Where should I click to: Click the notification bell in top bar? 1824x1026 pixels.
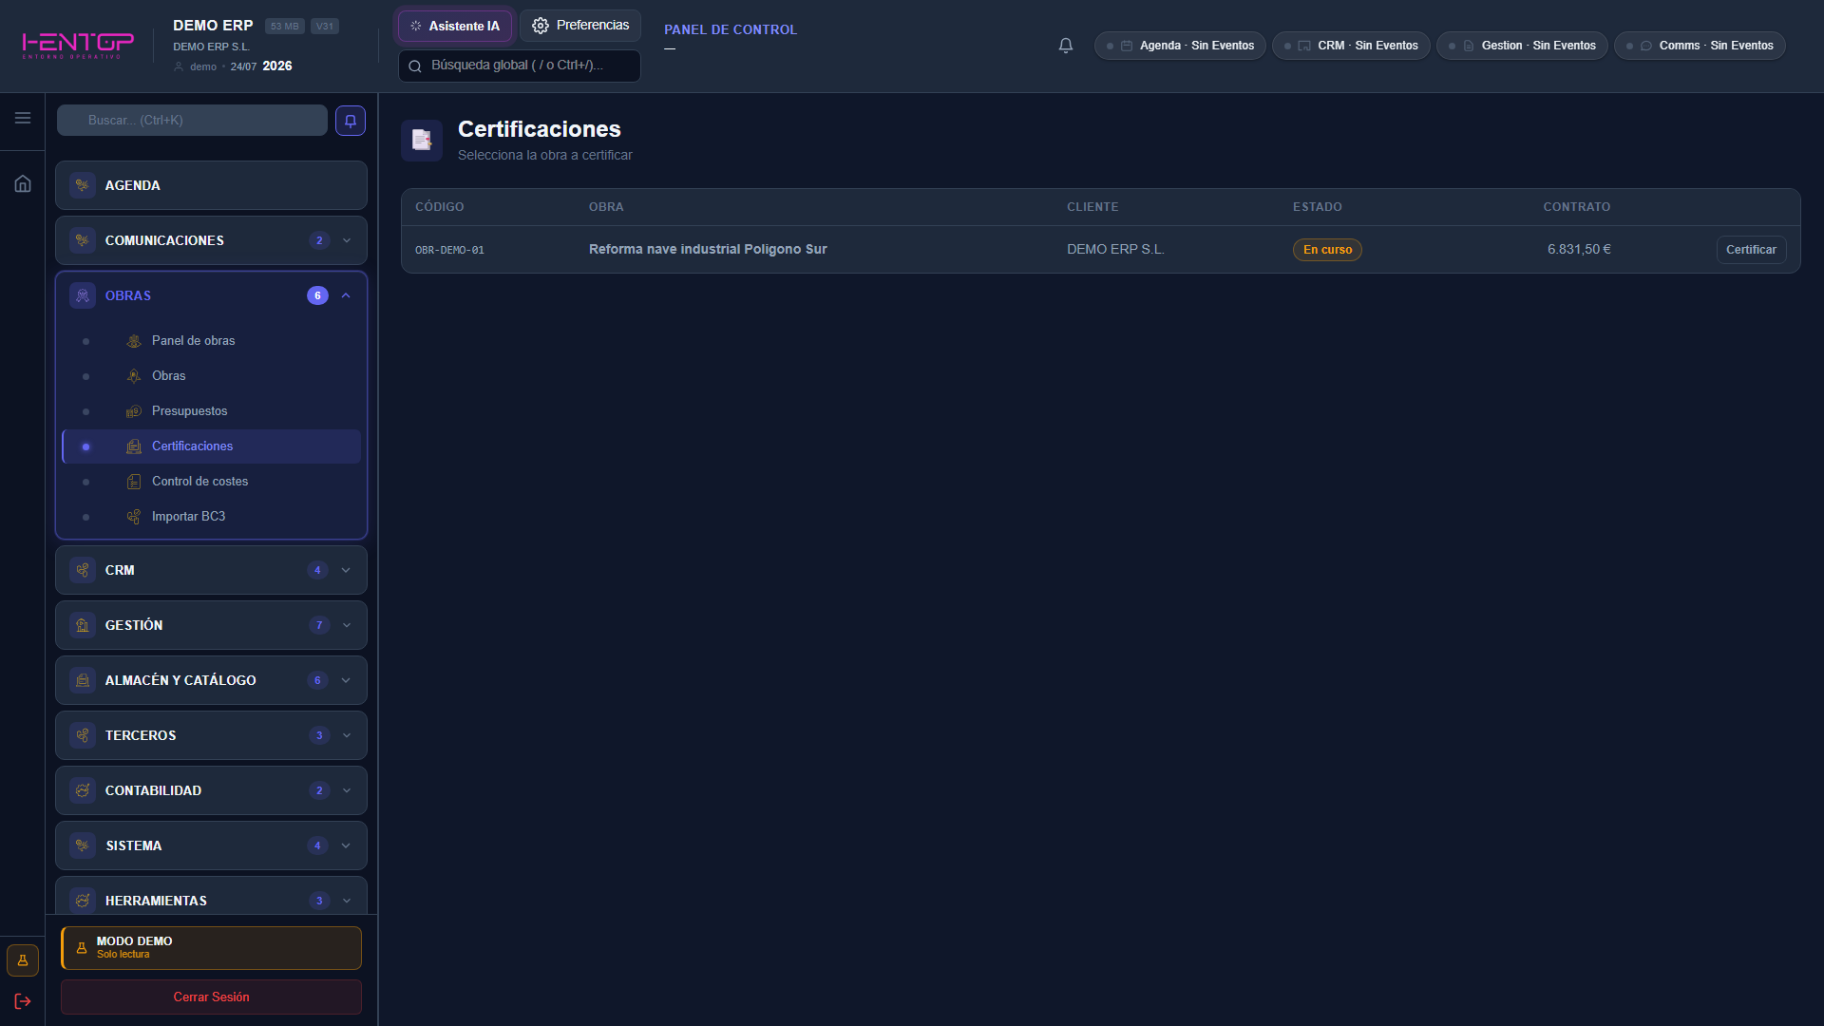(x=1066, y=46)
